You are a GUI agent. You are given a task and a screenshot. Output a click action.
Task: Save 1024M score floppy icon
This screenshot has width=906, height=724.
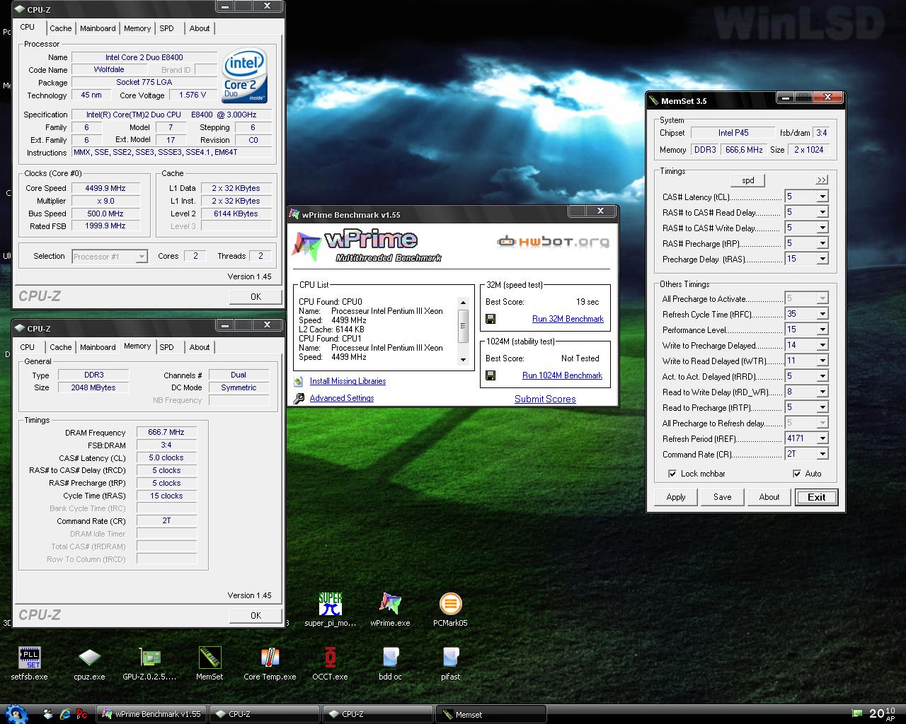pyautogui.click(x=491, y=375)
